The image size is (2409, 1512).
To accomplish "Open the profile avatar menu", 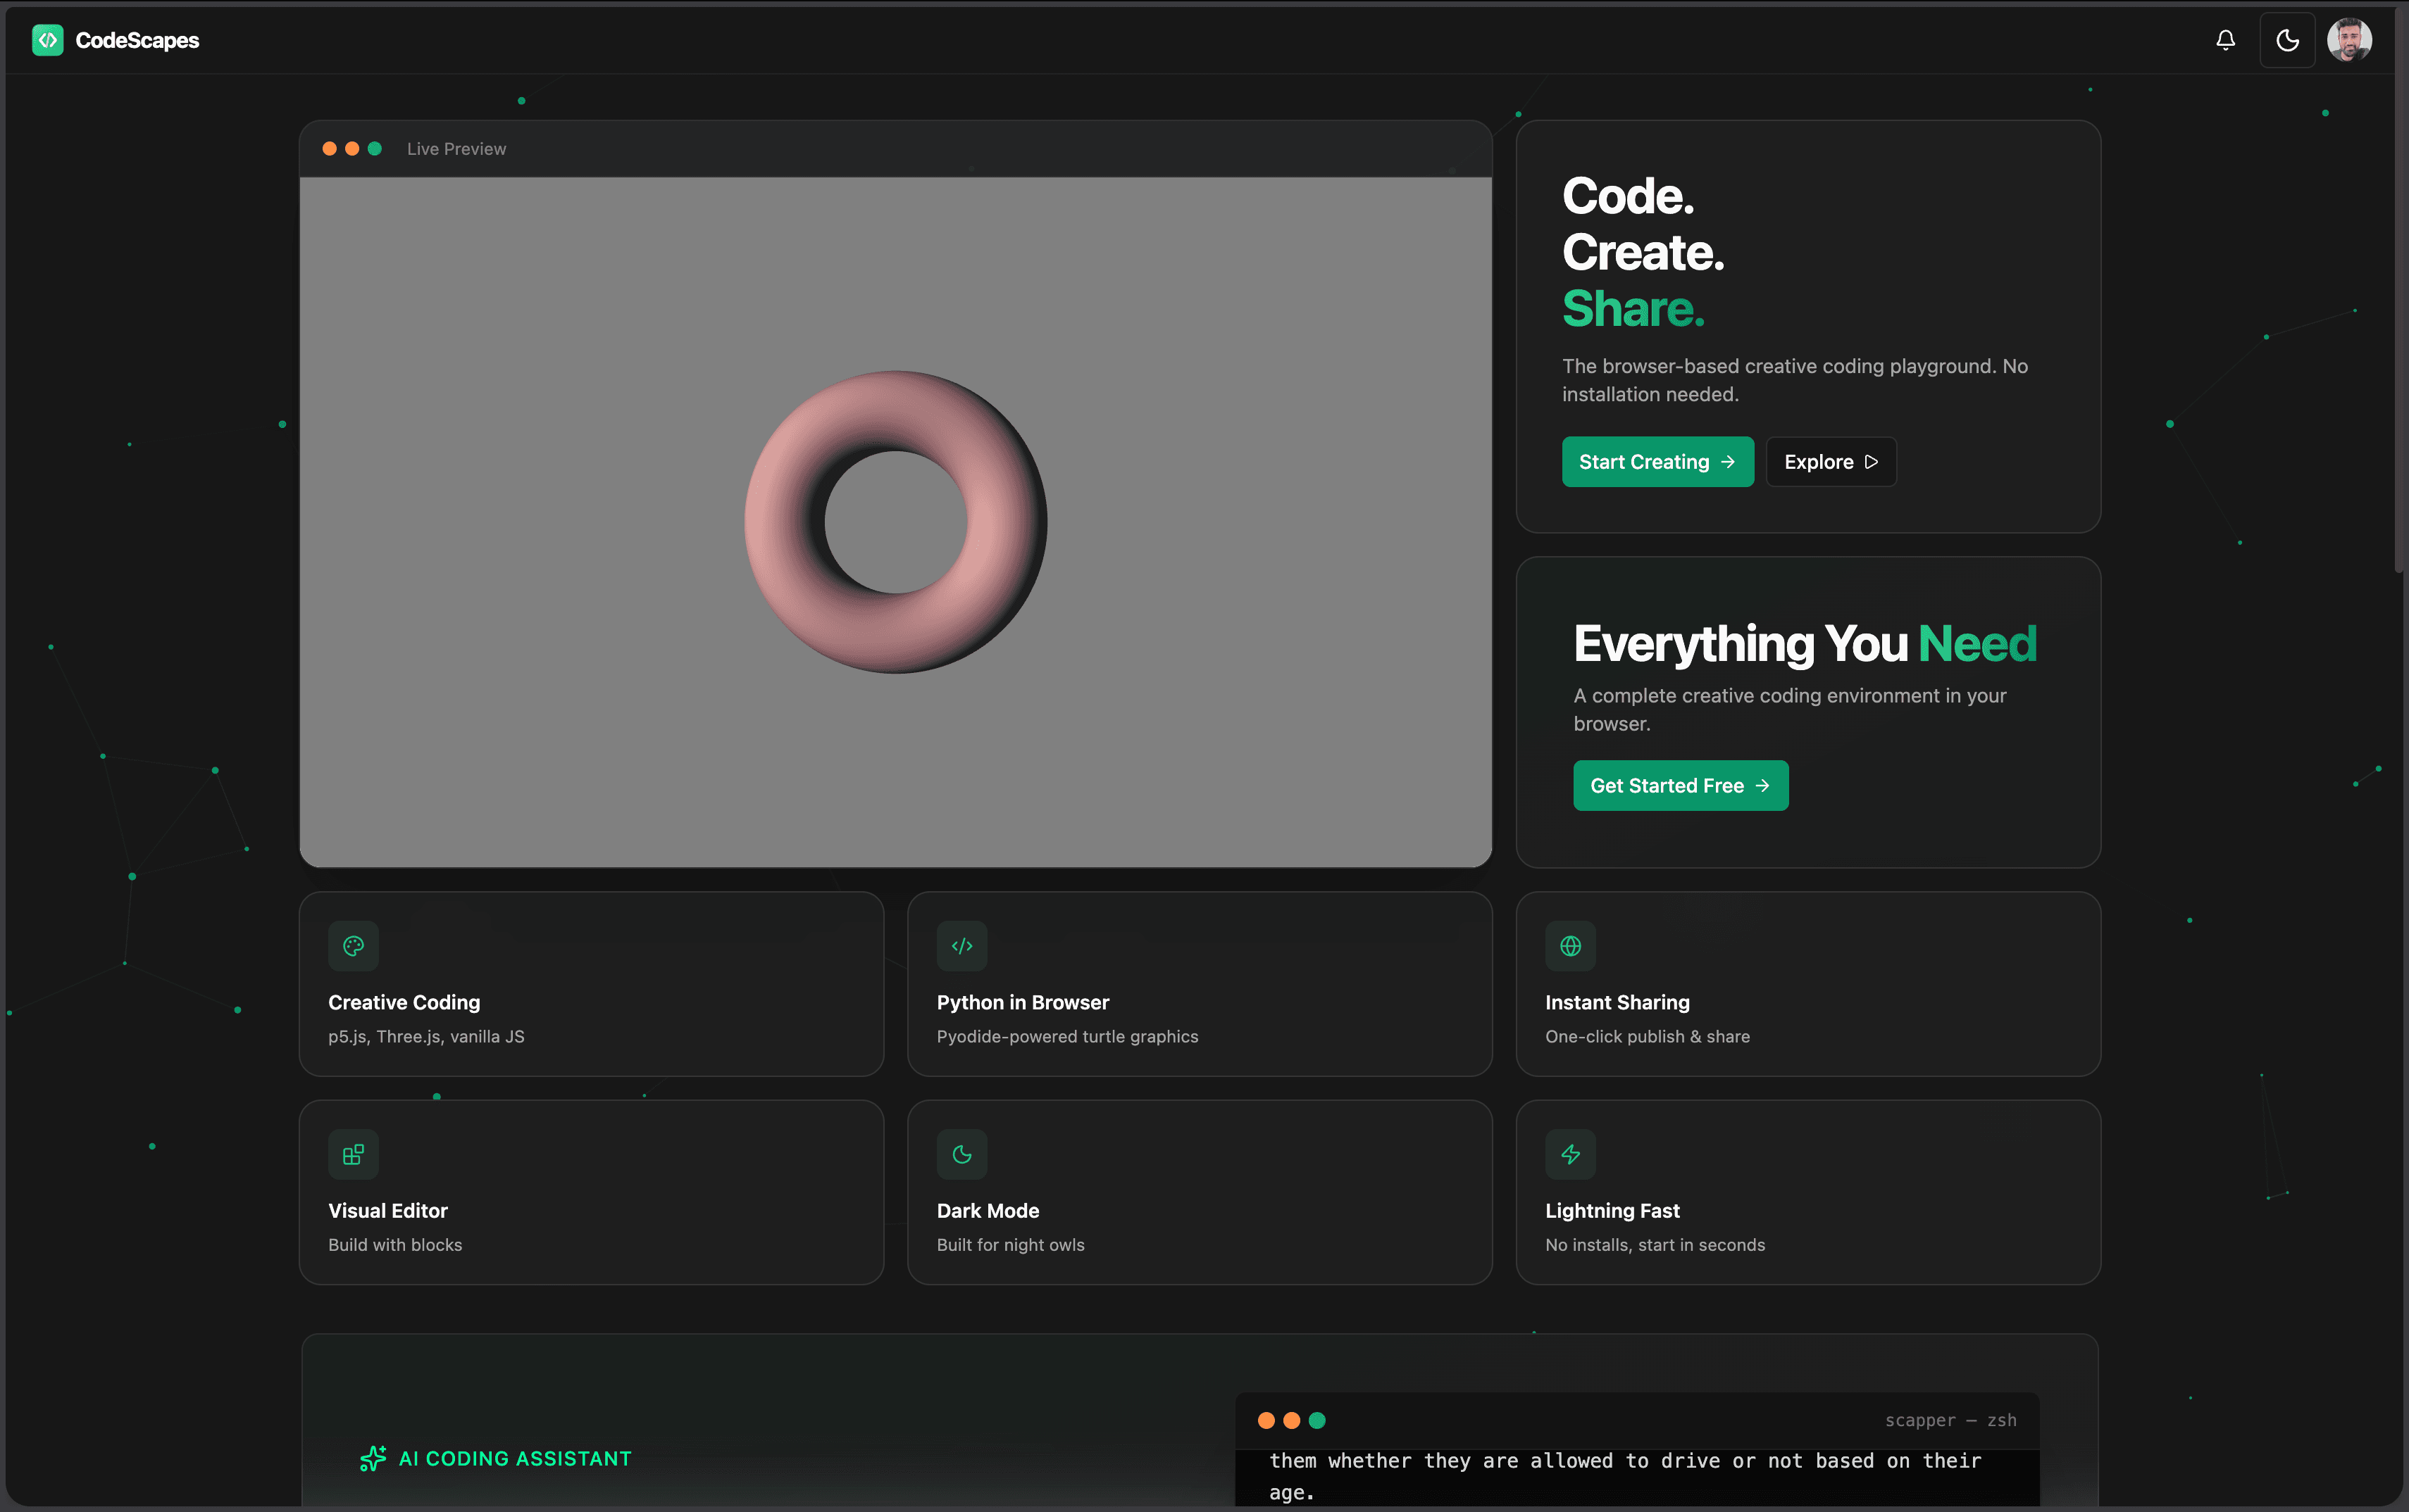I will click(2351, 40).
